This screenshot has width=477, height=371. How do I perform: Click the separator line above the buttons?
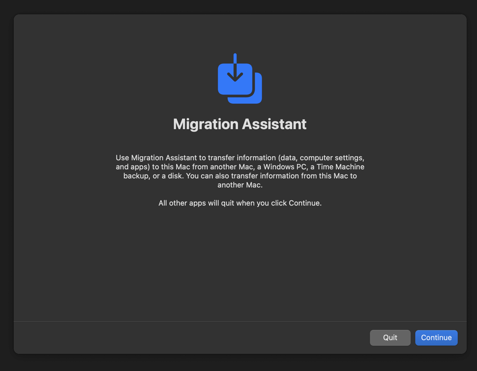pyautogui.click(x=238, y=320)
